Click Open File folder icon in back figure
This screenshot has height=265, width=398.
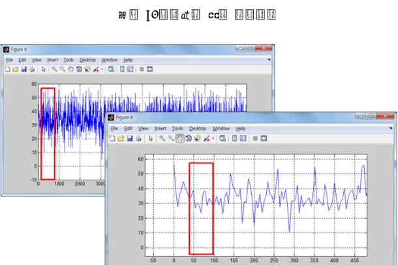pyautogui.click(x=15, y=69)
